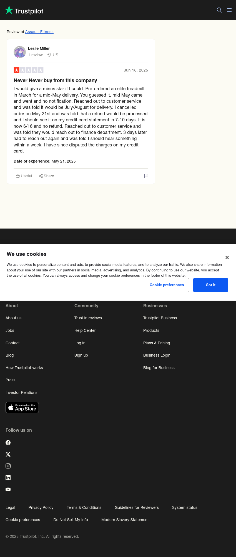Open Do Not Sell My Info

(71, 520)
